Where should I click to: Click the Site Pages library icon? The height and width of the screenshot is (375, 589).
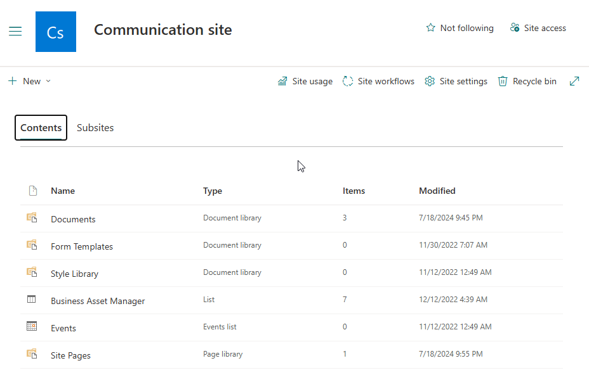pos(32,353)
